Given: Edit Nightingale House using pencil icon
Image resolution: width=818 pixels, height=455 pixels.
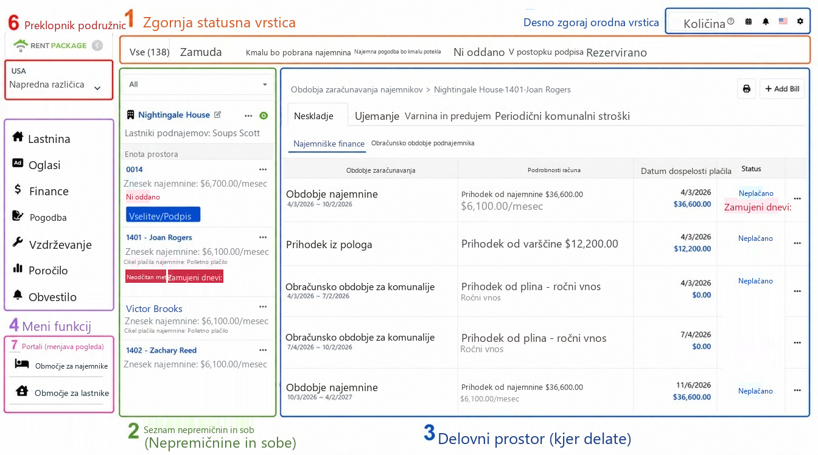Looking at the screenshot, I should [x=218, y=114].
